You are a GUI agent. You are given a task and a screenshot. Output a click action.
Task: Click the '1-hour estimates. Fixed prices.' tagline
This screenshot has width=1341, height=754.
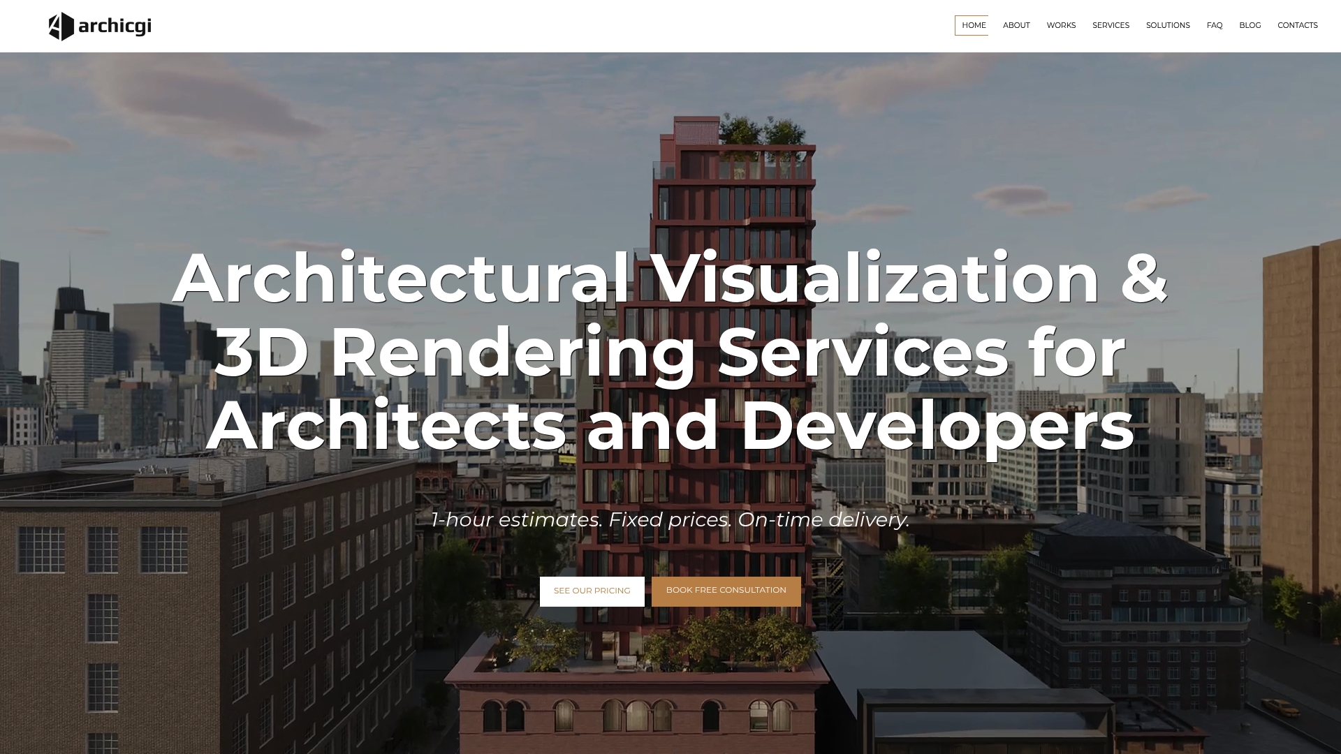point(670,520)
